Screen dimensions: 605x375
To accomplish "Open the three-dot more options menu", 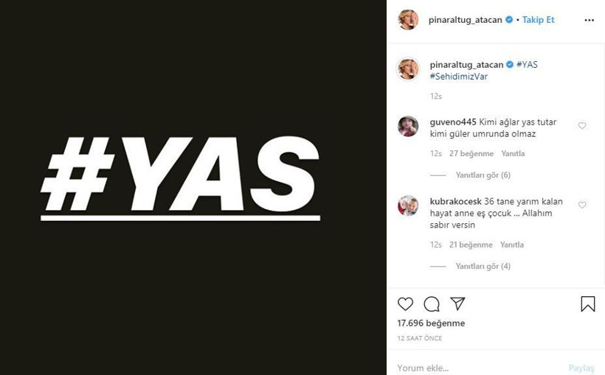I will point(590,20).
